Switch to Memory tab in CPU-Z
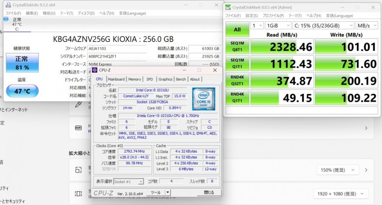The width and height of the screenshot is (382, 205). coord(134,79)
